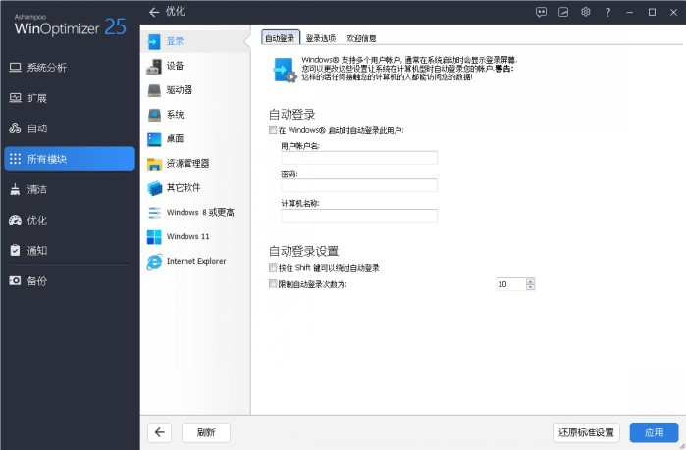The height and width of the screenshot is (450, 686).
Task: Switch to the 欢迎信息 tab
Action: 361,38
